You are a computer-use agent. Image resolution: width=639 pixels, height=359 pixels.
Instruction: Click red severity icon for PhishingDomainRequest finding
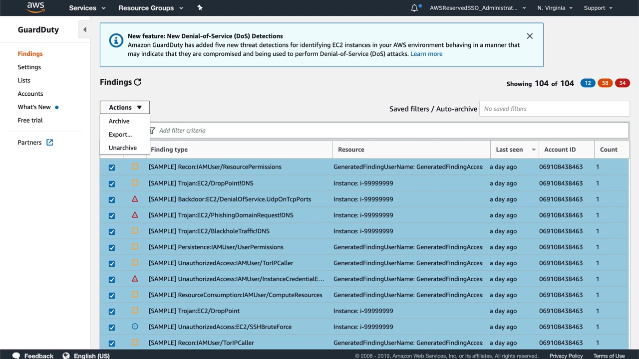point(135,215)
